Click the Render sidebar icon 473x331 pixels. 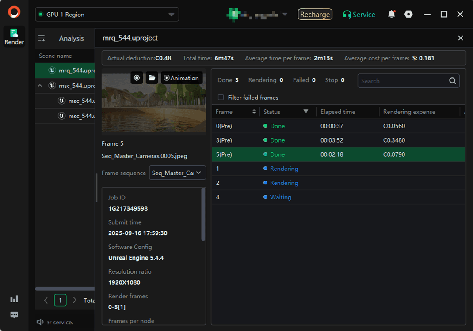[x=14, y=36]
